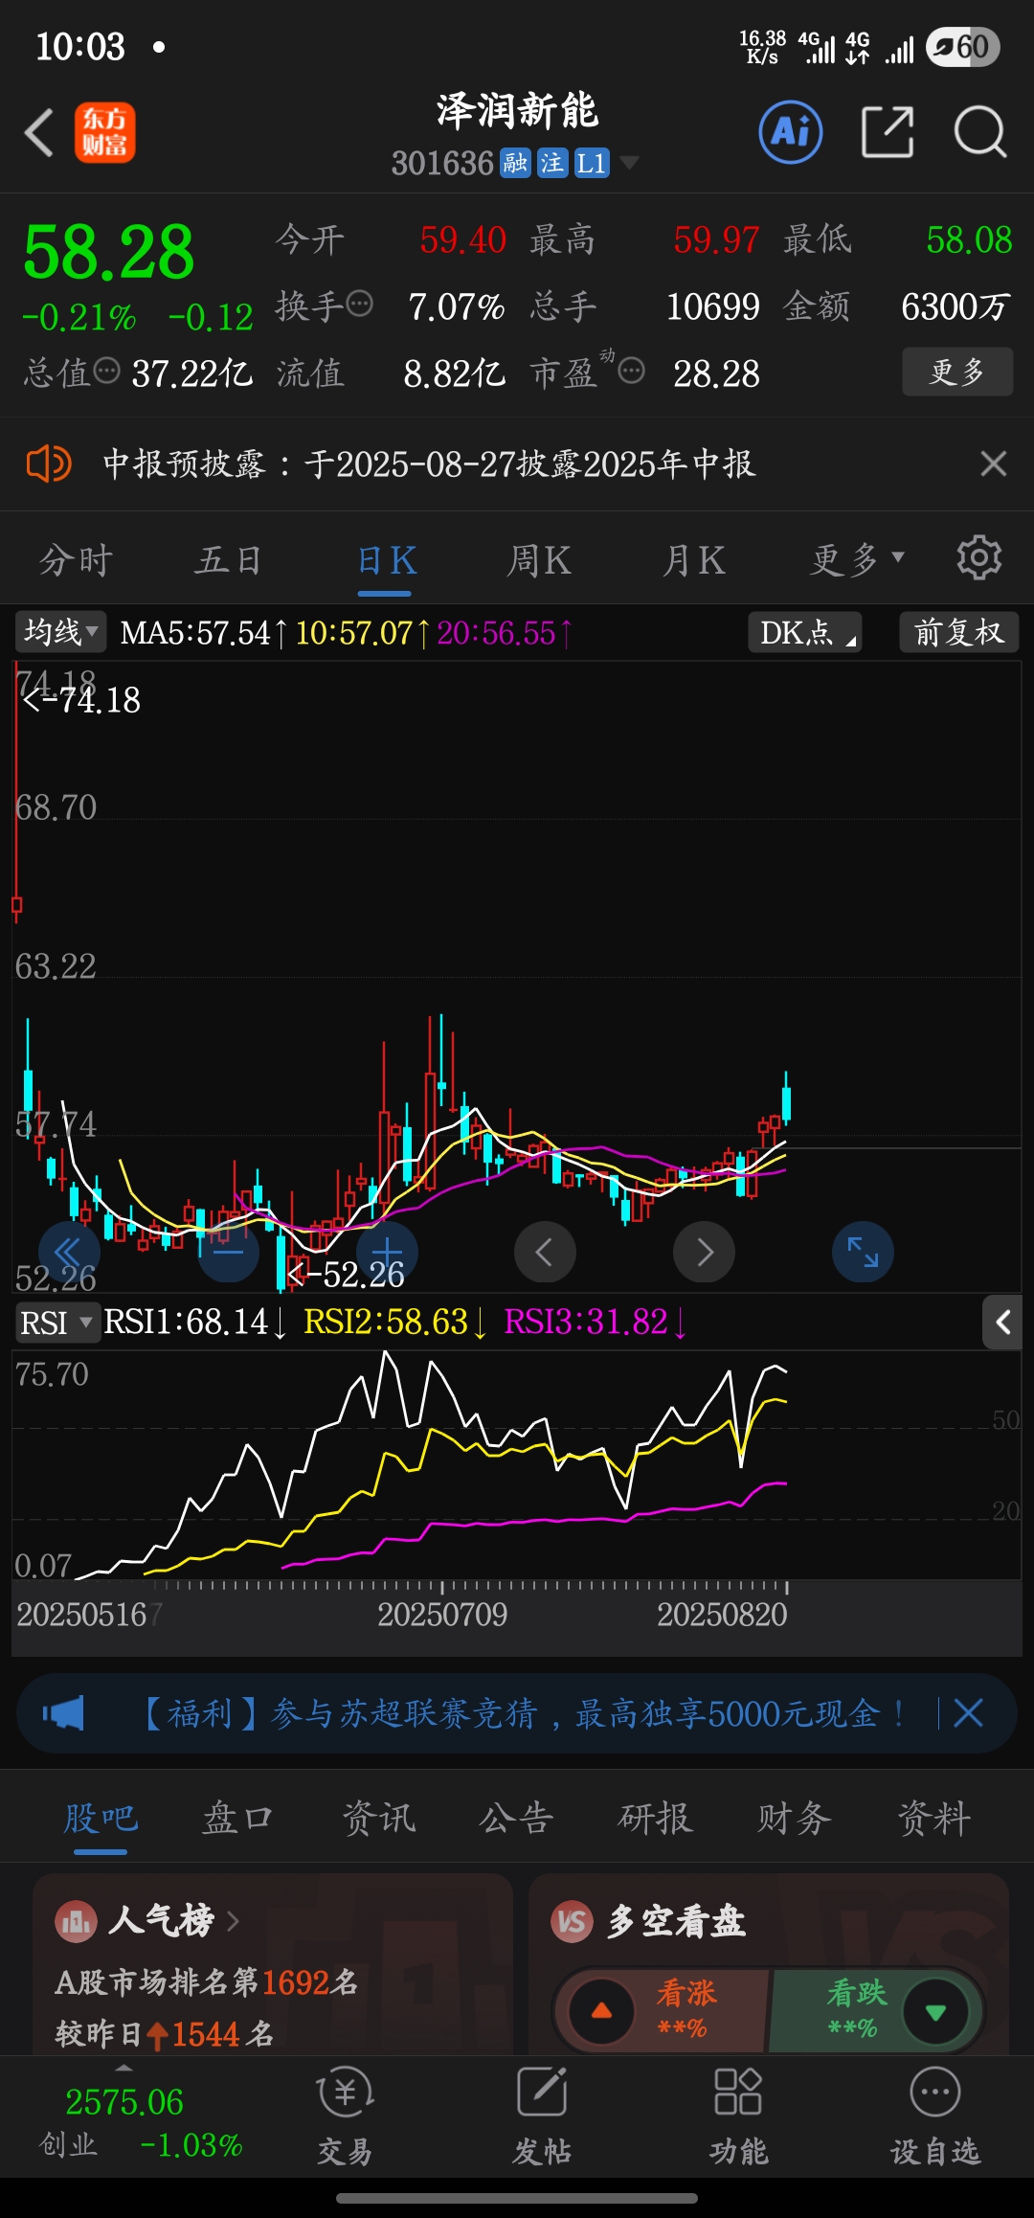
Task: Tap the 注 registration tag badge
Action: (552, 163)
